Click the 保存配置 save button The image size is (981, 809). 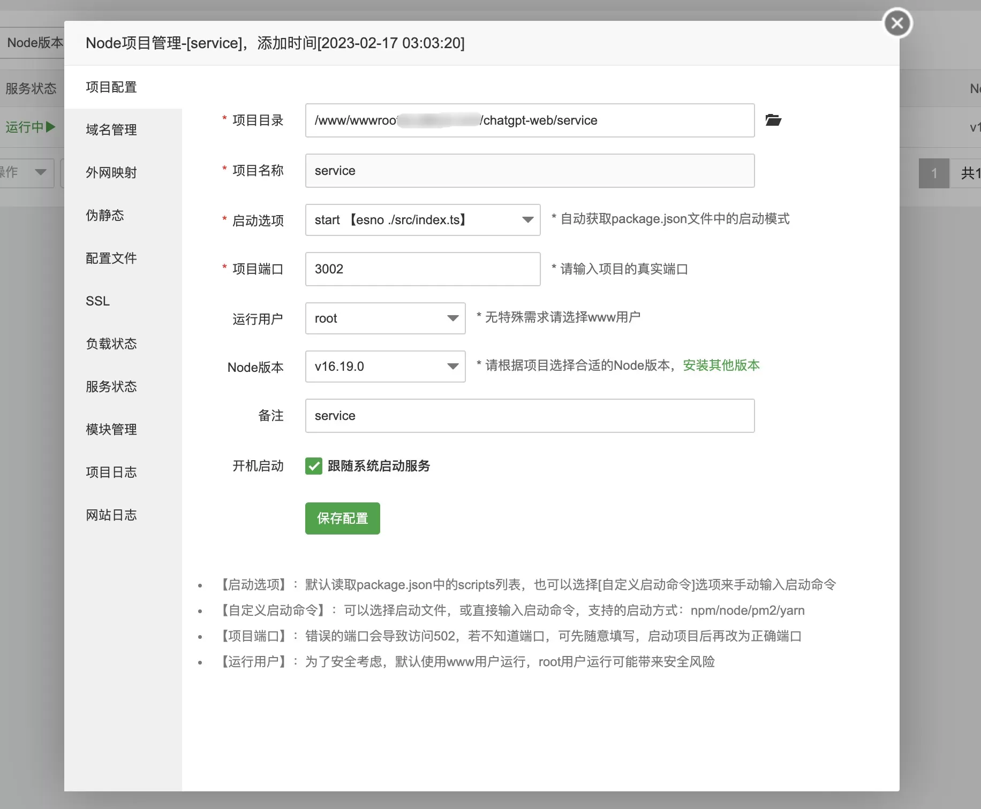(x=342, y=518)
